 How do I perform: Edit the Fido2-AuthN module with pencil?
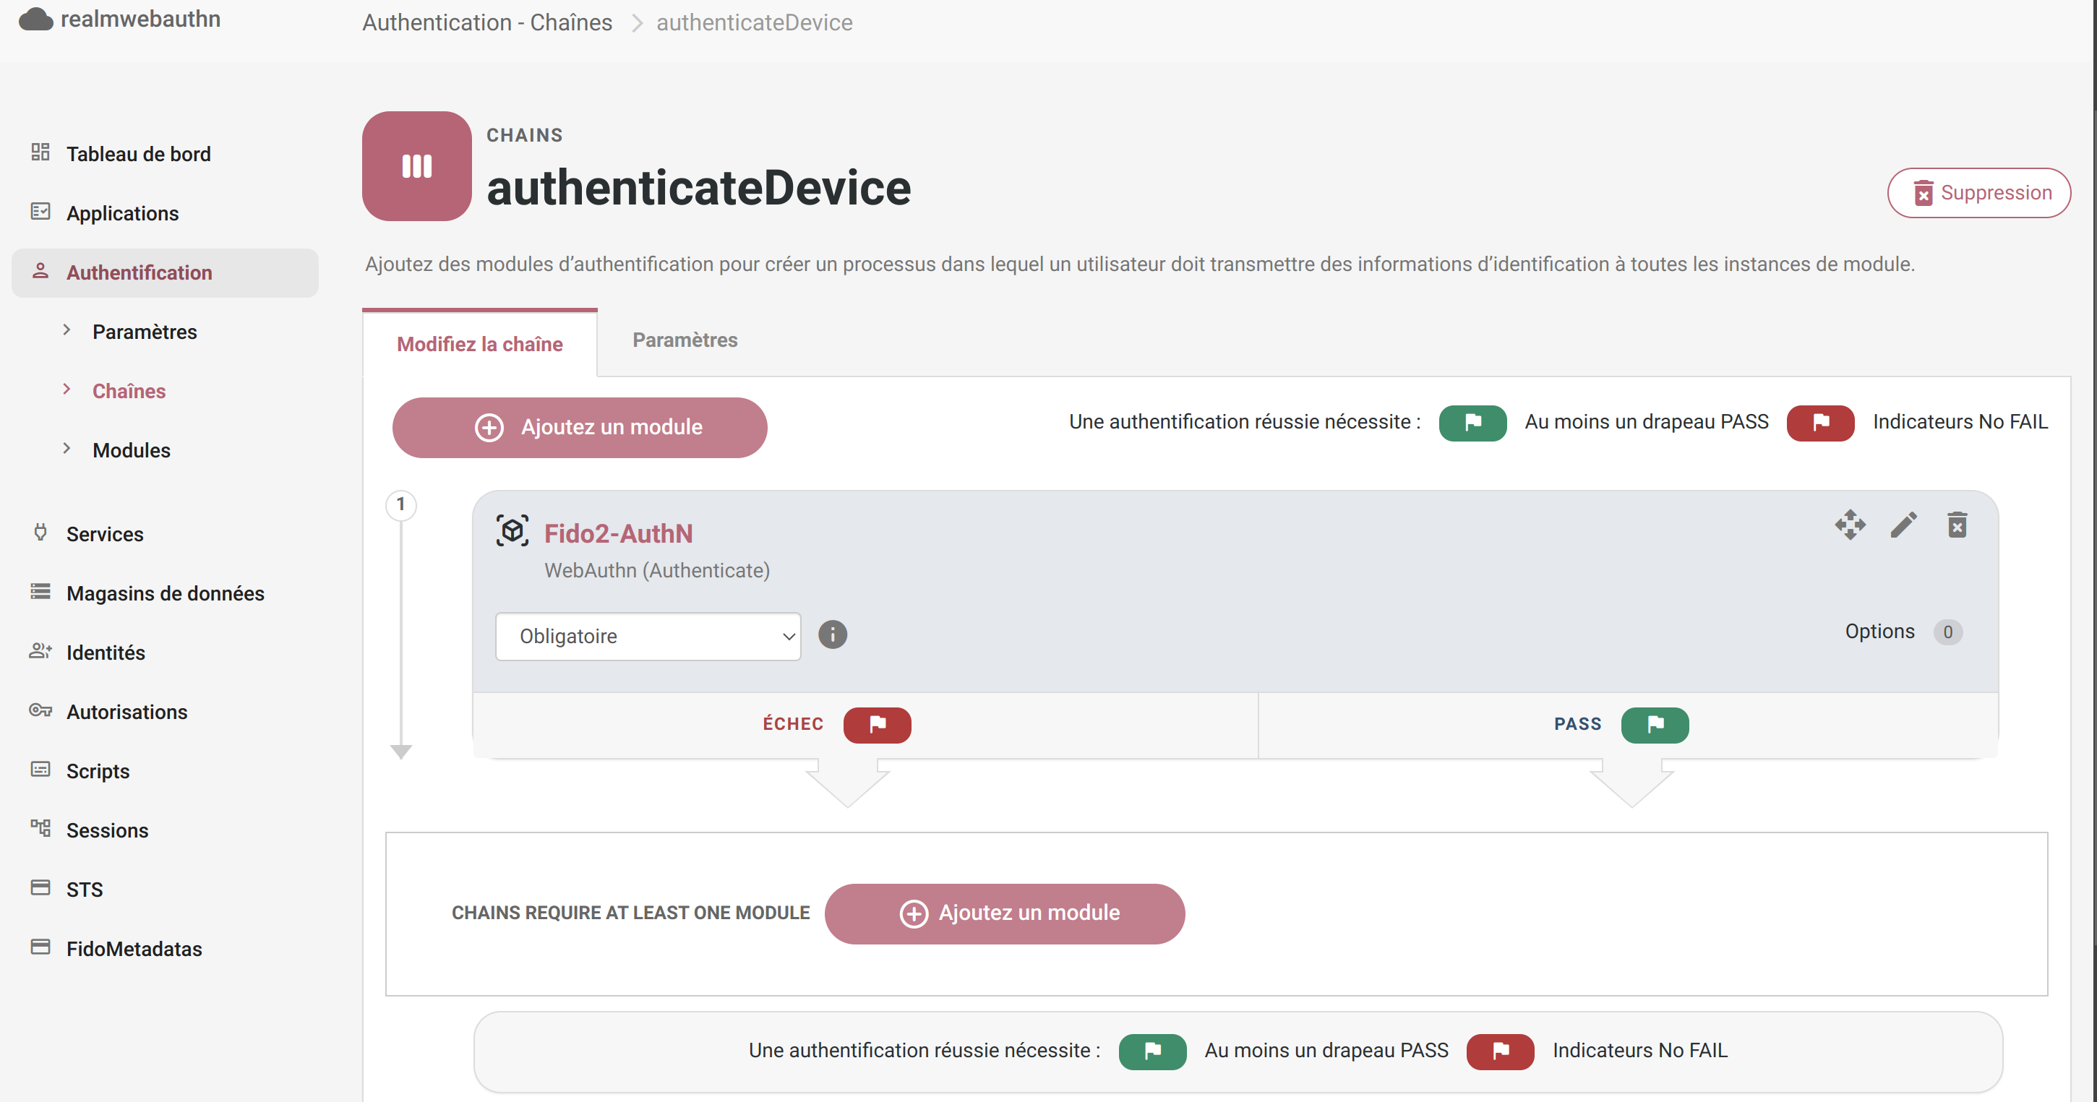pos(1904,525)
